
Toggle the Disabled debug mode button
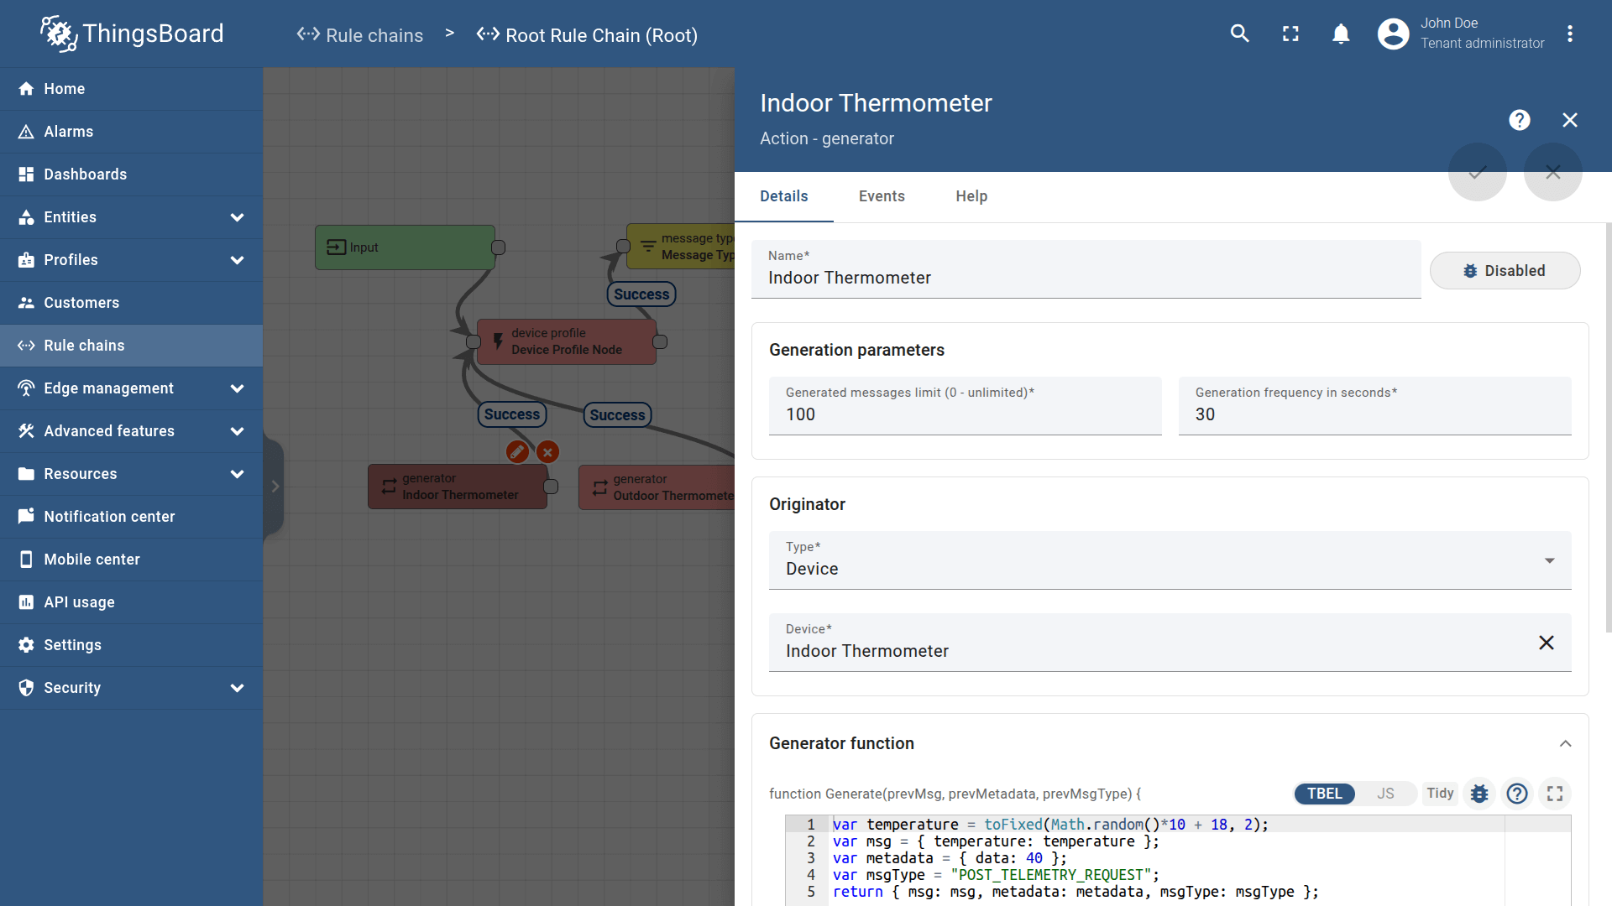1505,271
